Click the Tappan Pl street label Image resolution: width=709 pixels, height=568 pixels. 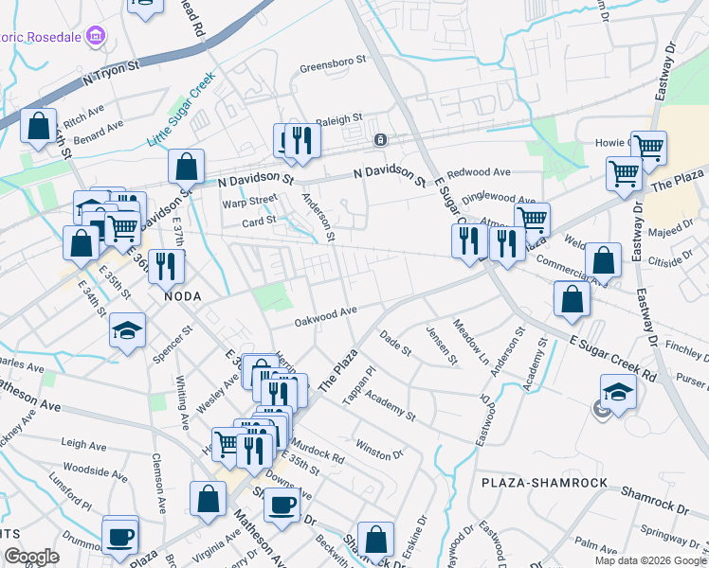coord(359,385)
